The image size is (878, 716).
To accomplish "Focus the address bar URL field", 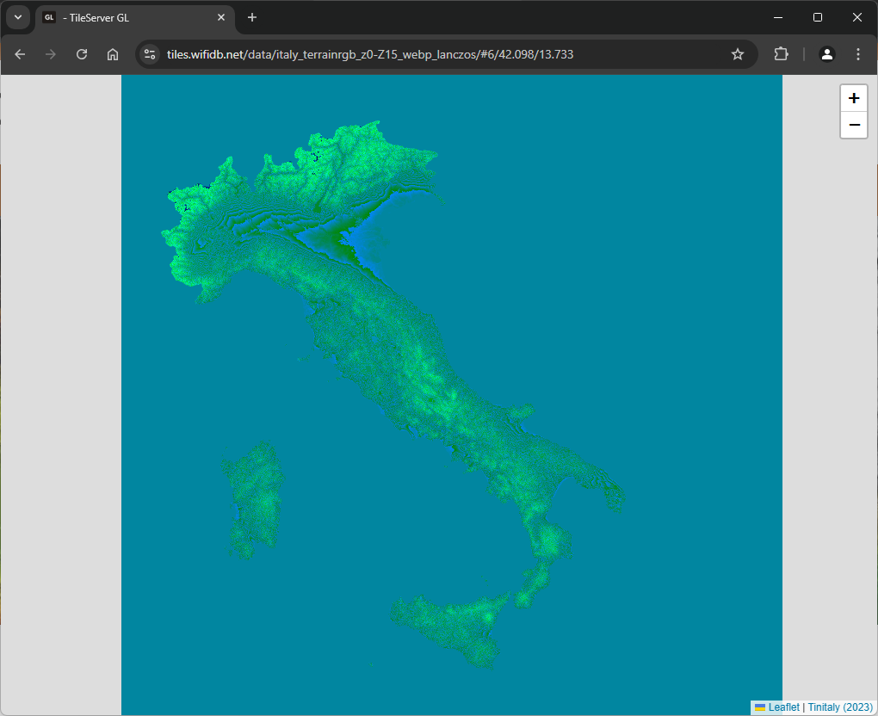I will pyautogui.click(x=430, y=54).
